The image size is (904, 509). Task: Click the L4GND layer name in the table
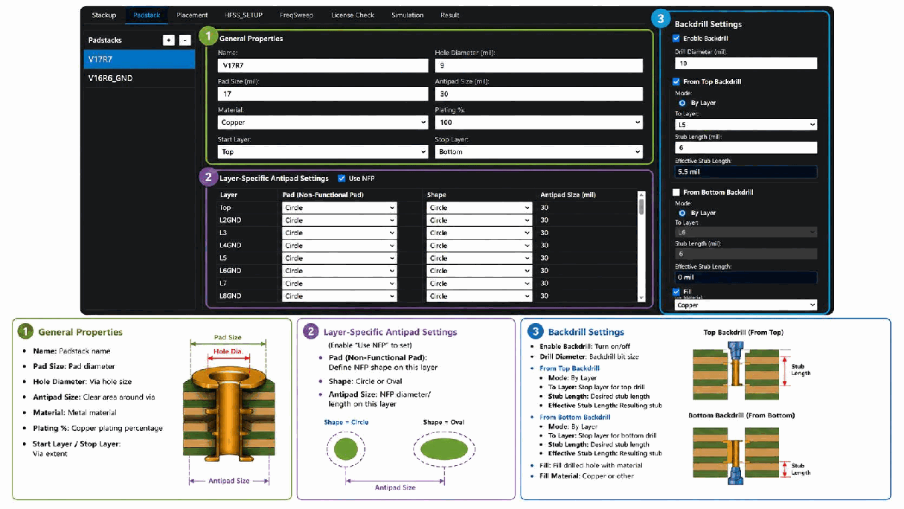[x=231, y=246]
